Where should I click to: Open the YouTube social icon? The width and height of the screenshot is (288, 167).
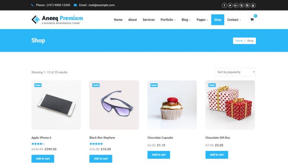coord(253,5)
